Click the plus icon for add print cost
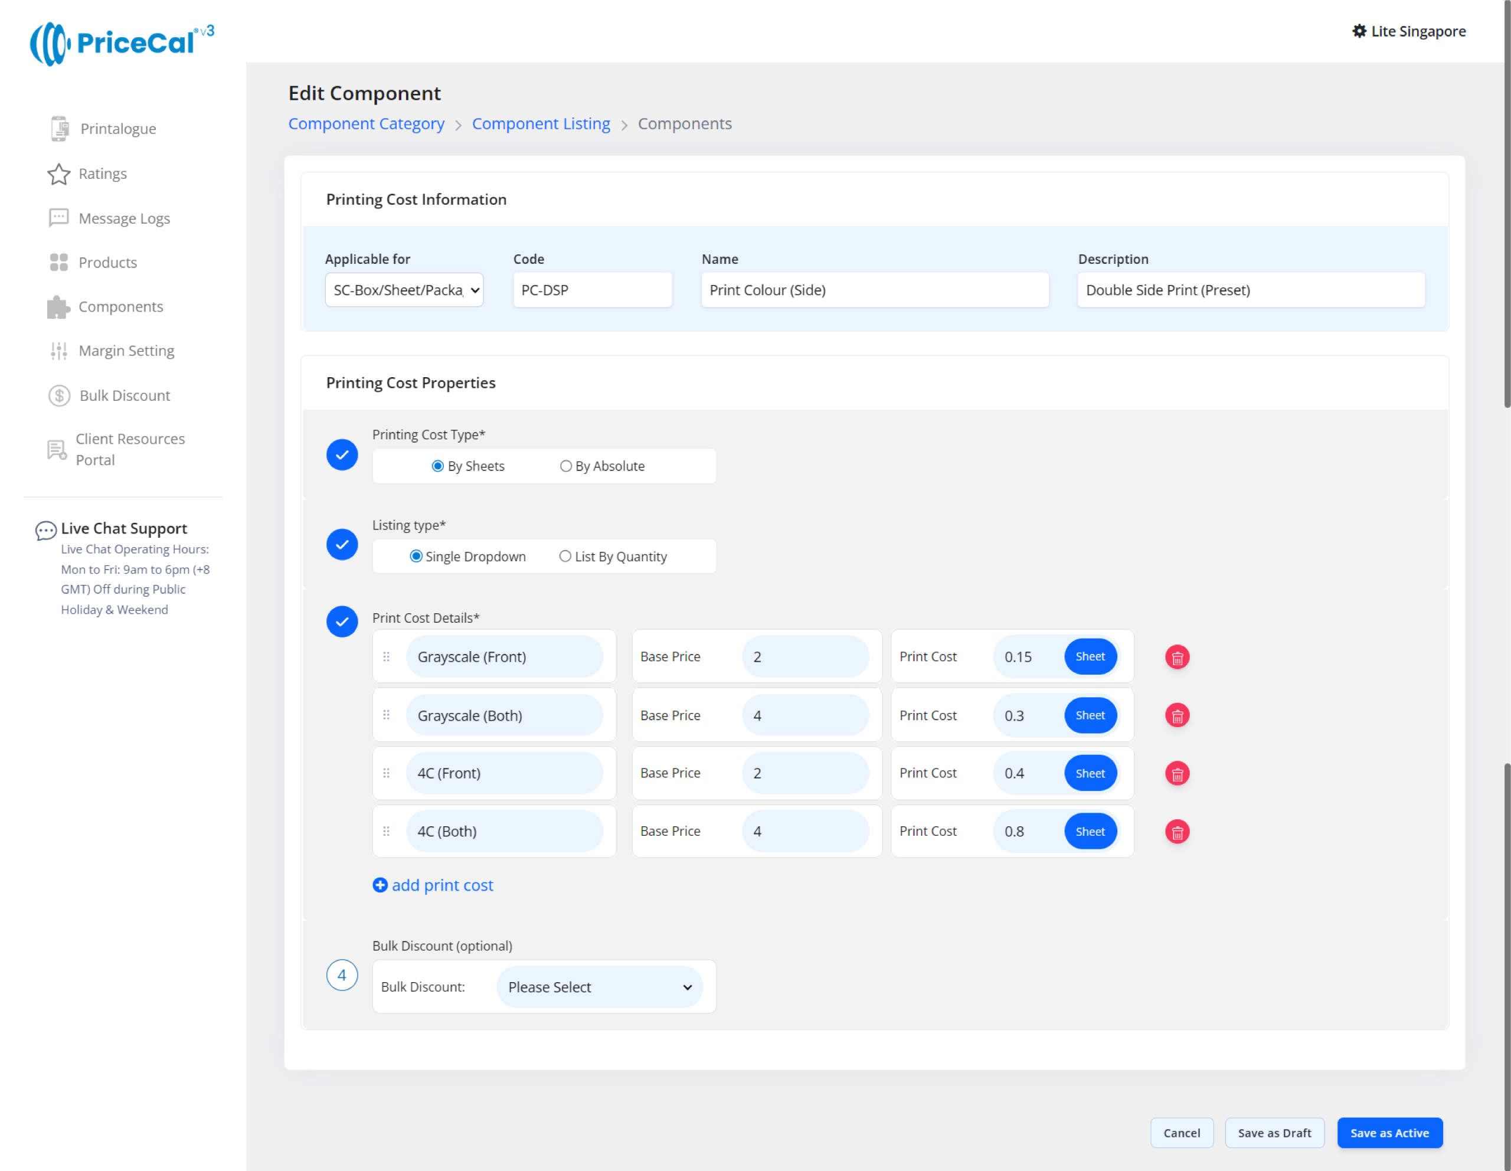The image size is (1511, 1171). click(380, 885)
